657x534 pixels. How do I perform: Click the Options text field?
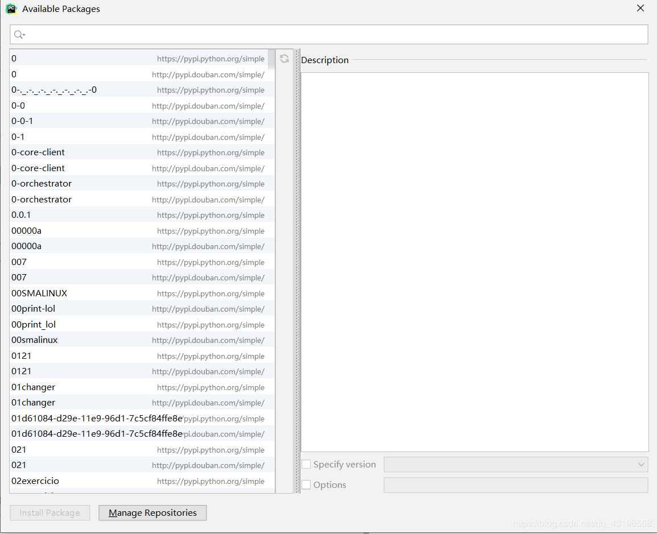(516, 485)
